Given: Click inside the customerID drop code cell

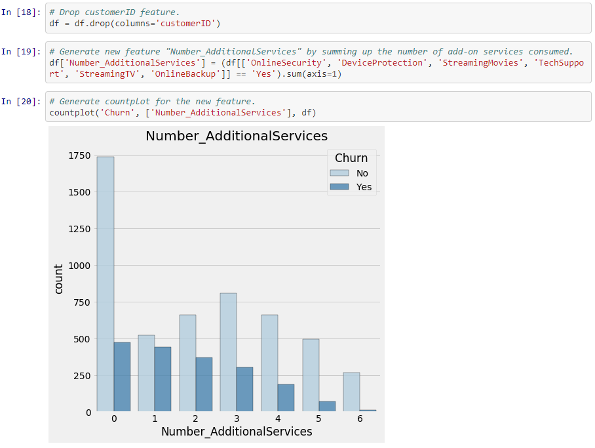Looking at the screenshot, I should tap(318, 18).
